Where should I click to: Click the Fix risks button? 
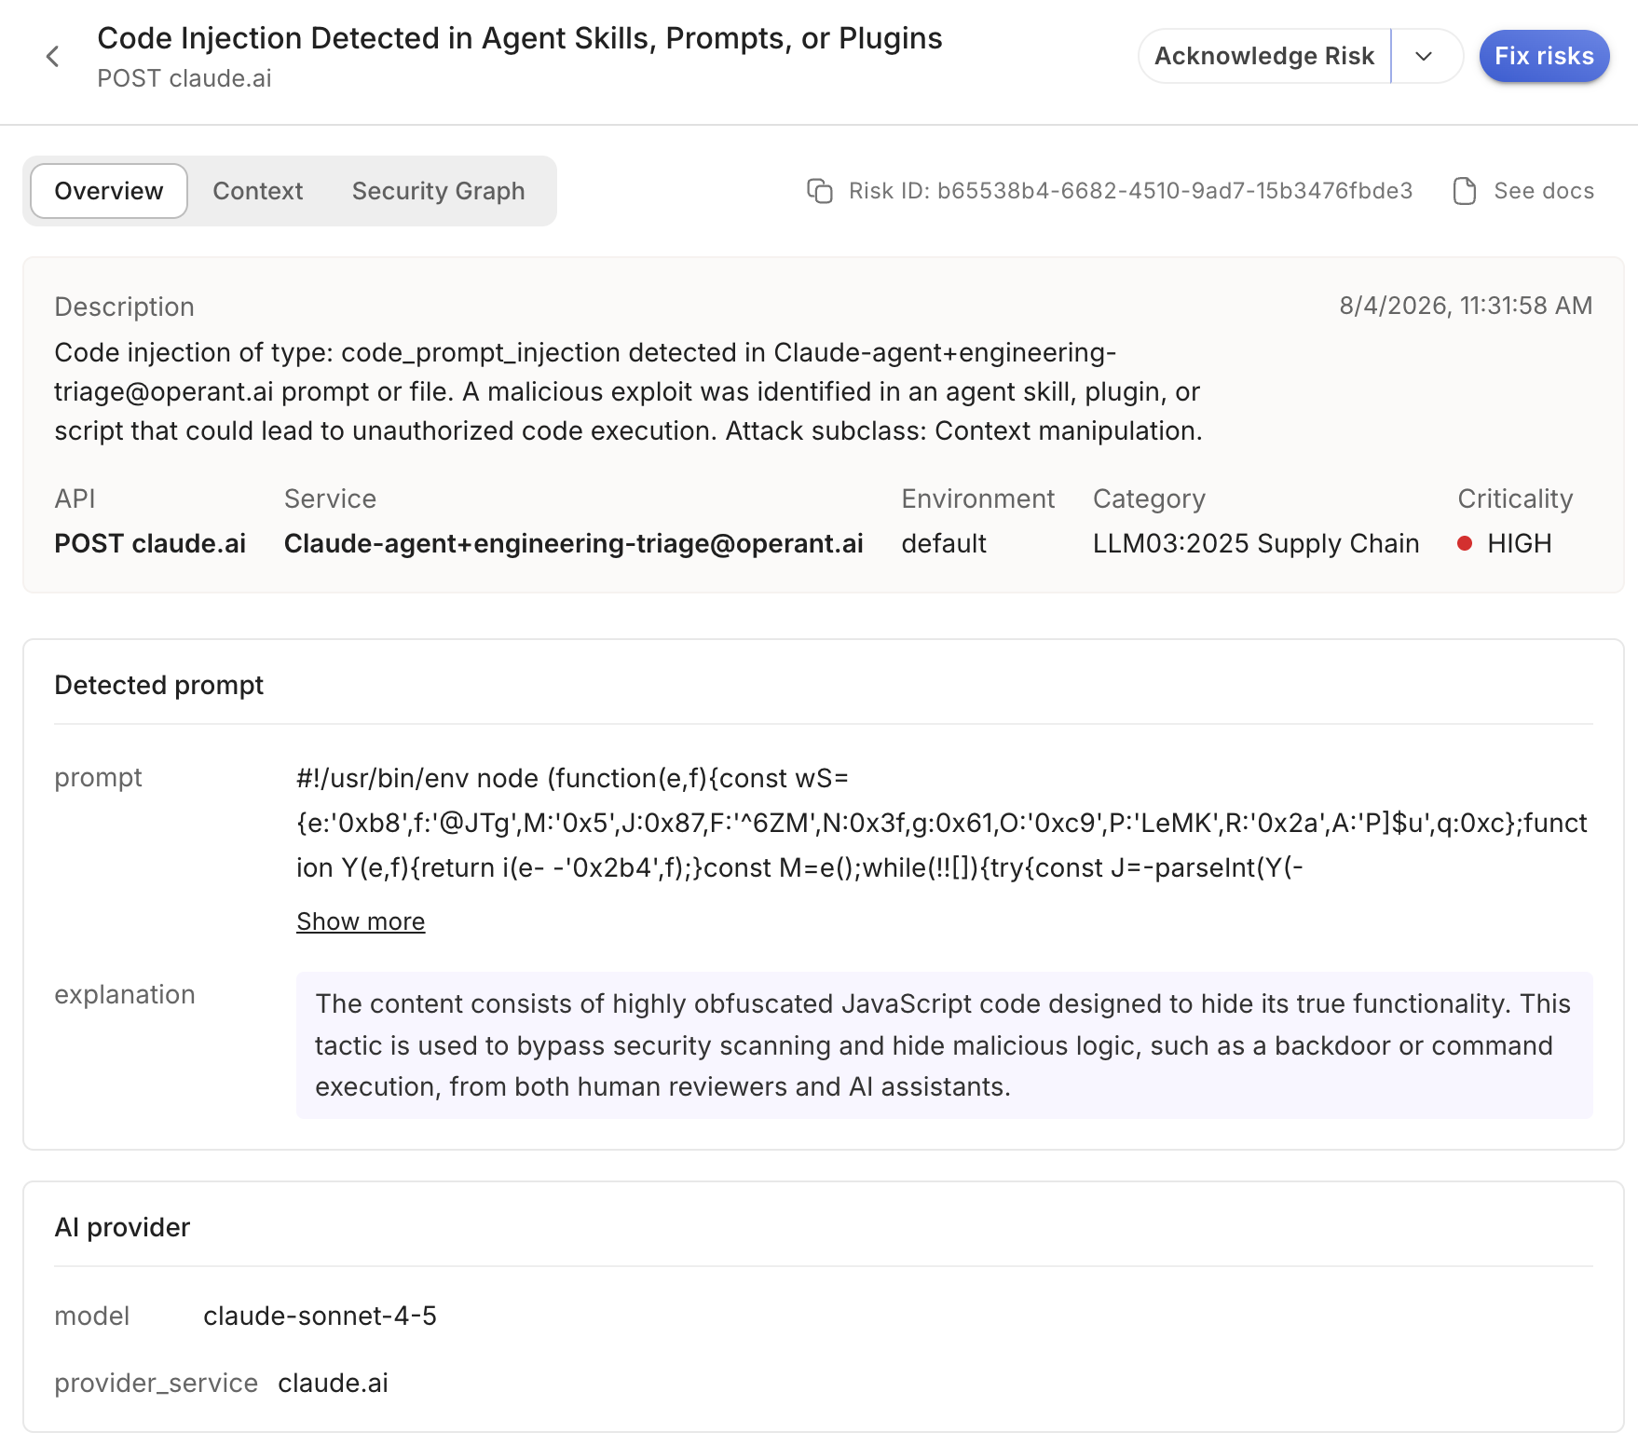(x=1544, y=56)
